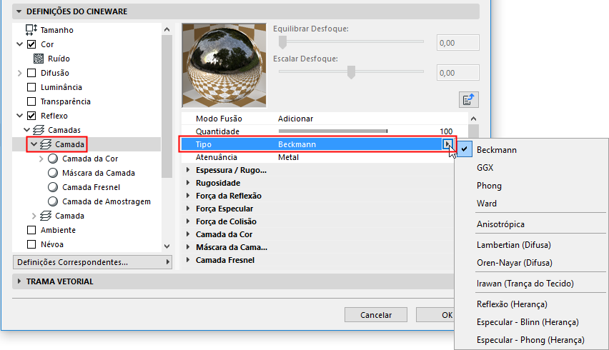
Task: Open the Definições Correspondentes dropdown
Action: click(92, 262)
